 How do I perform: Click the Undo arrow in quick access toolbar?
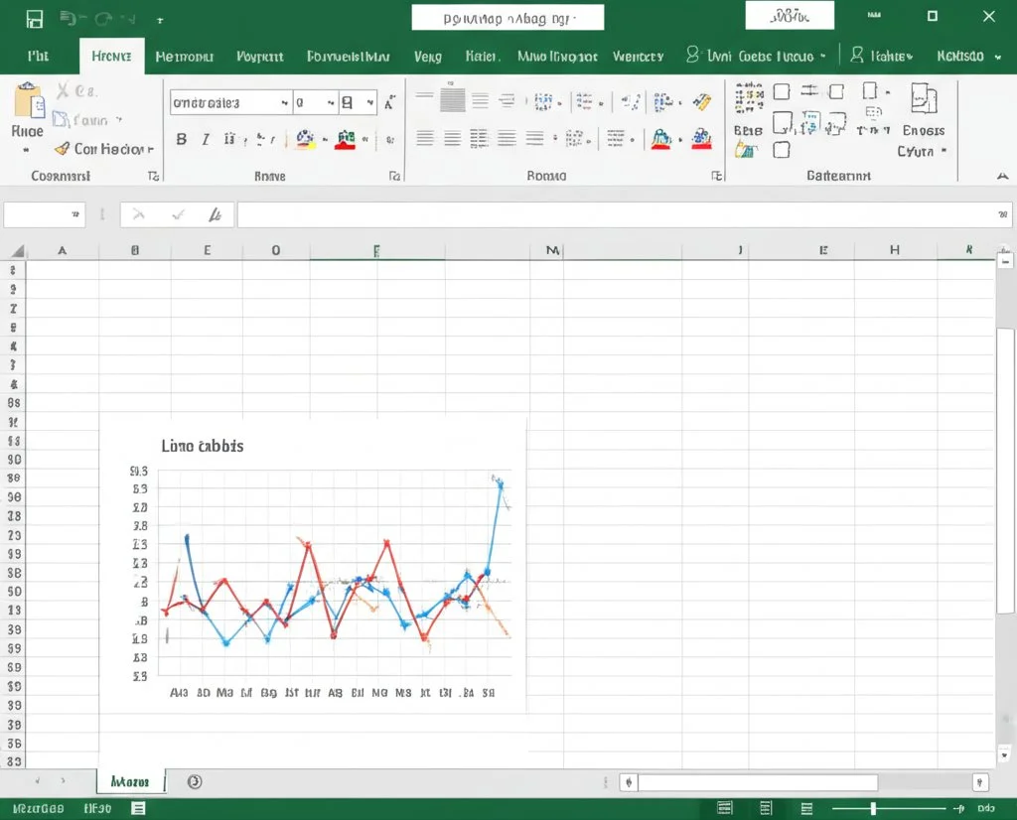(67, 18)
